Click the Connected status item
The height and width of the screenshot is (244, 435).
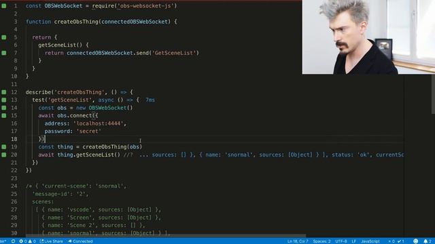click(x=80, y=241)
